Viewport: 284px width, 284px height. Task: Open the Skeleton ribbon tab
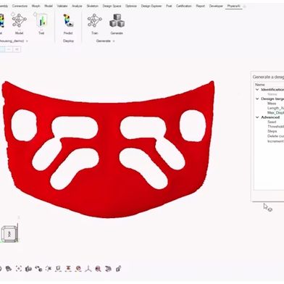(x=93, y=6)
